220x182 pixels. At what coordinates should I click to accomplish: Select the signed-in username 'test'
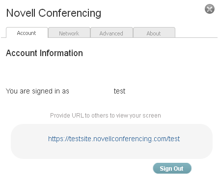tap(119, 91)
